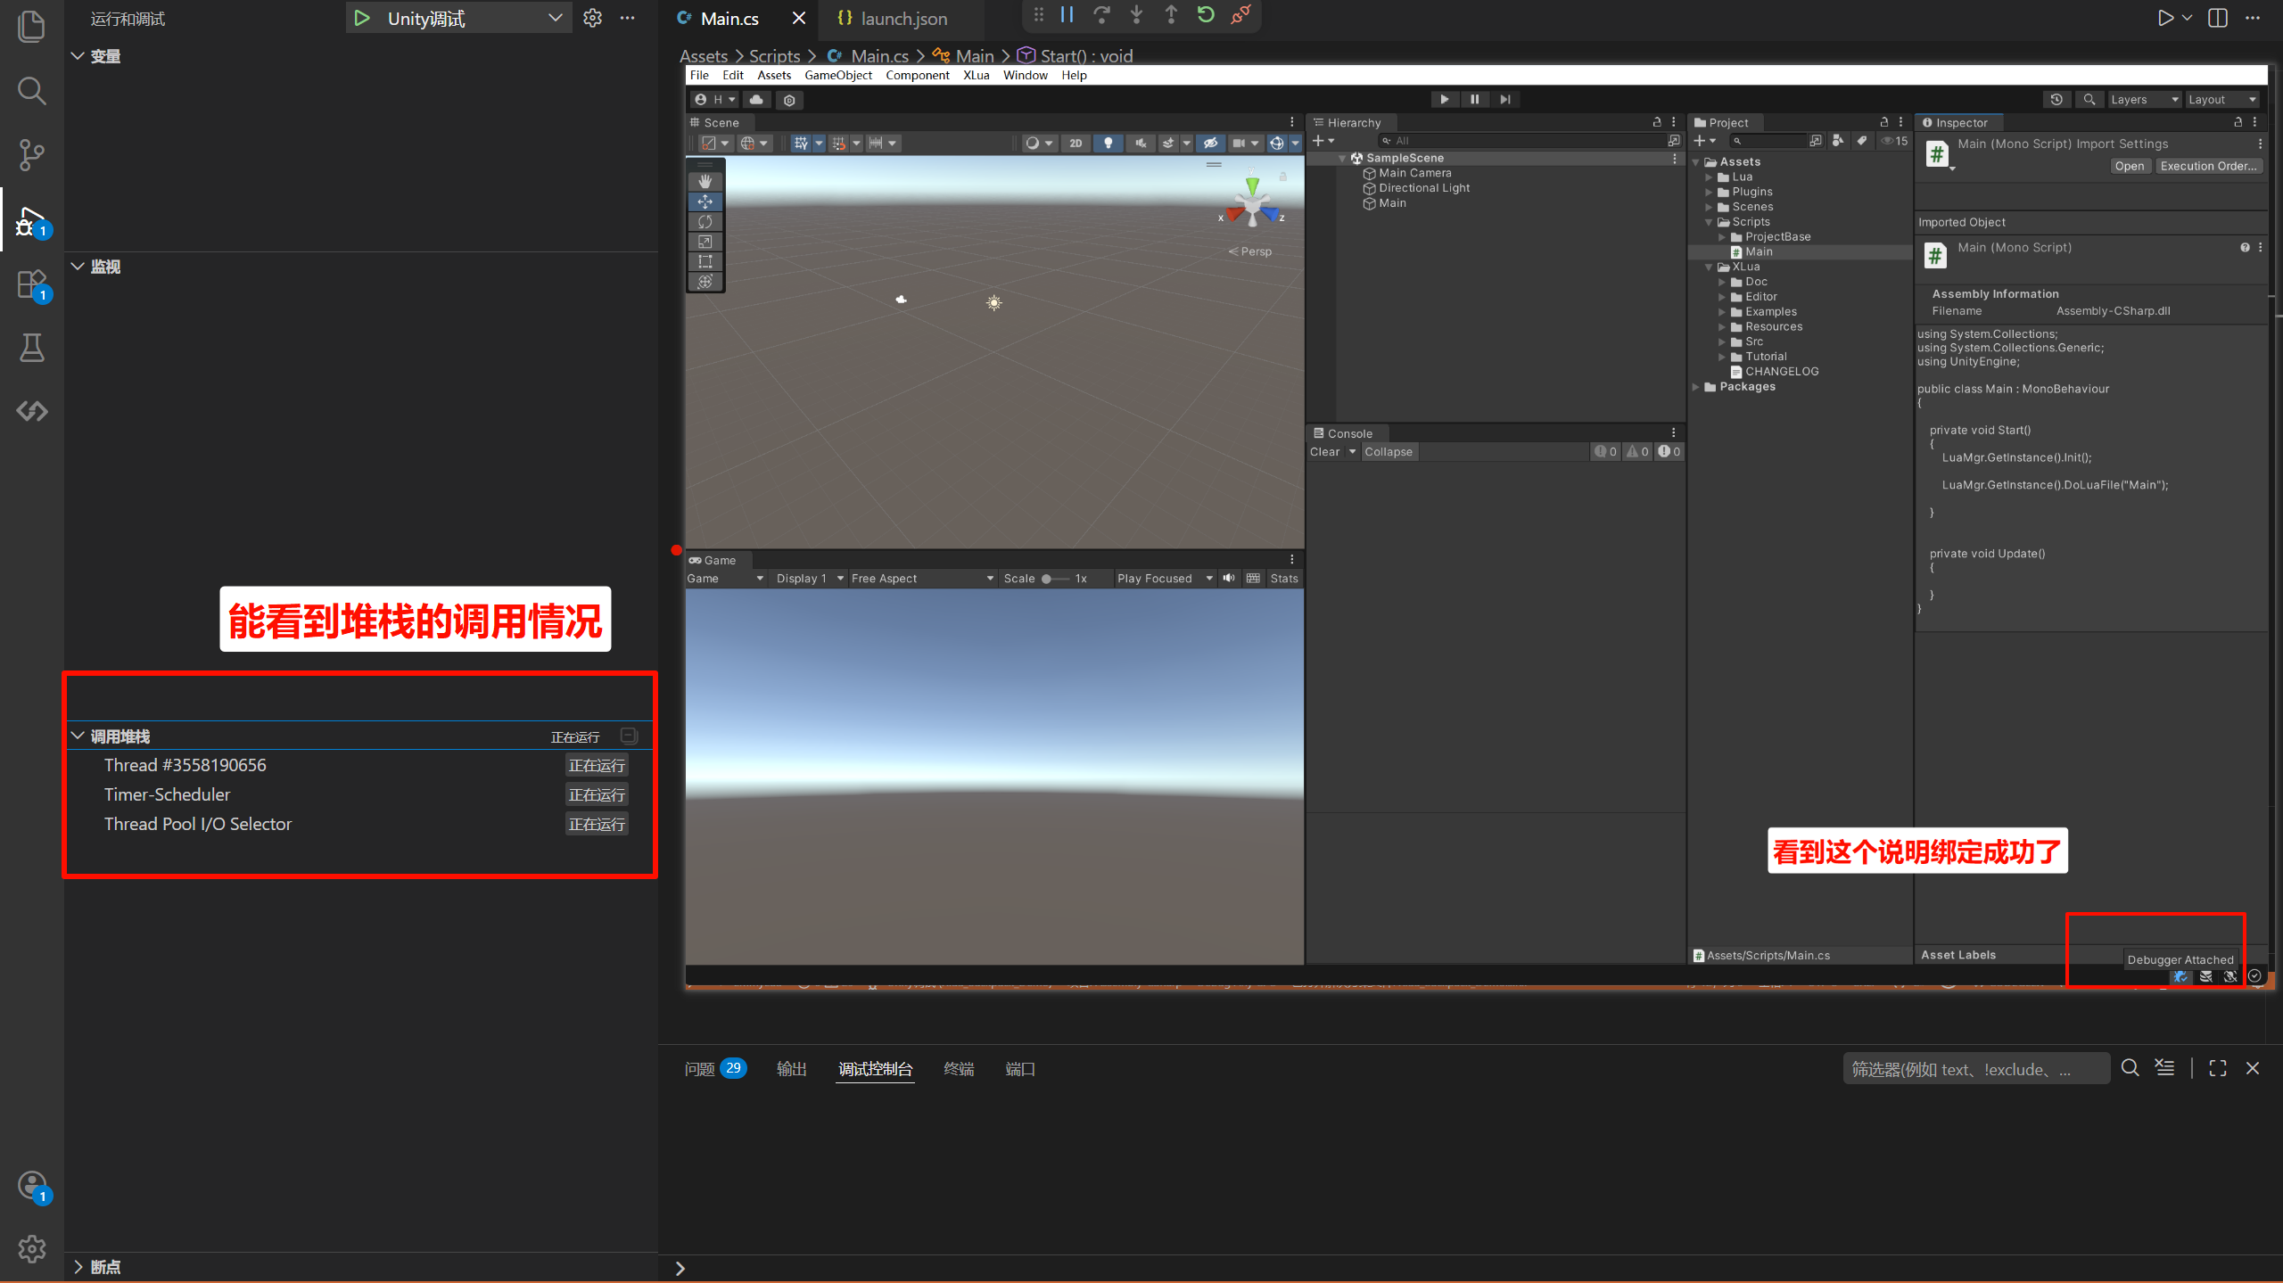
Task: Disconnect the debugger with red plug icon
Action: tap(1240, 15)
